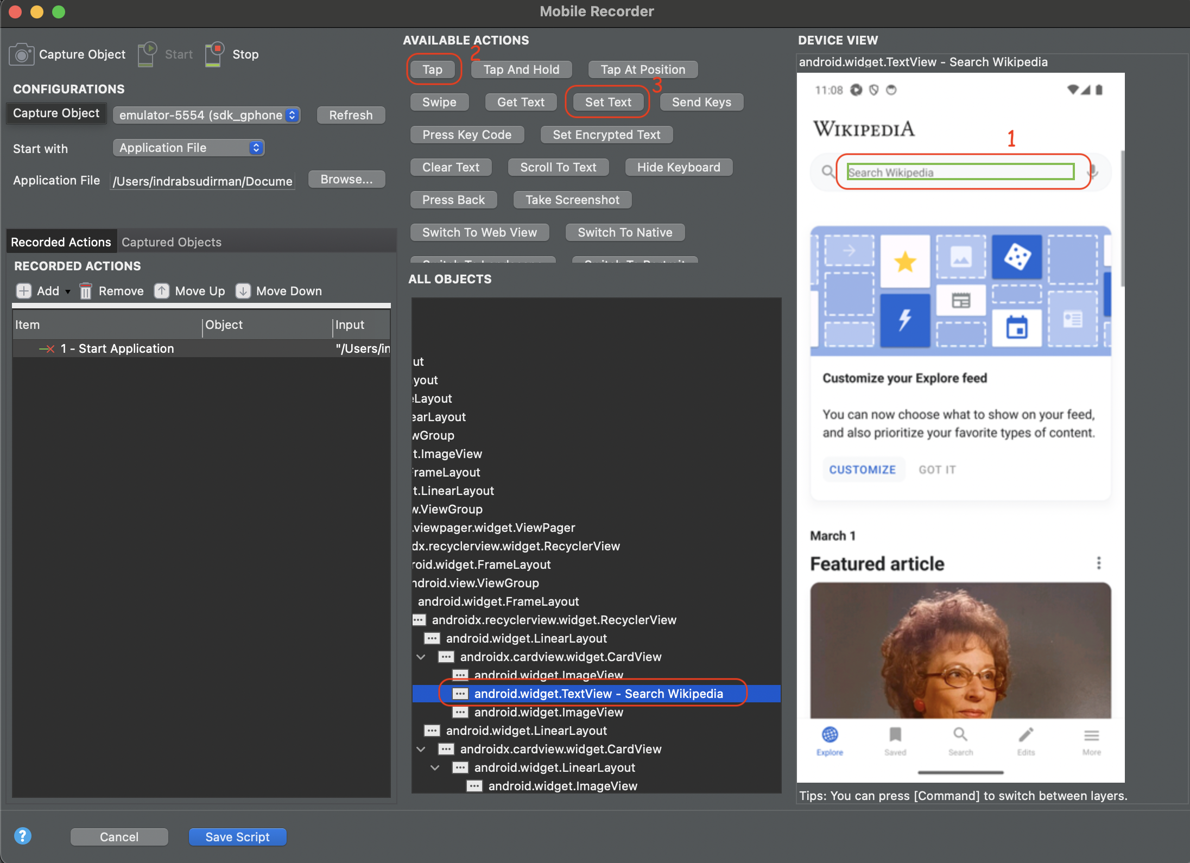1190x863 pixels.
Task: Click the Save Script button
Action: click(237, 837)
